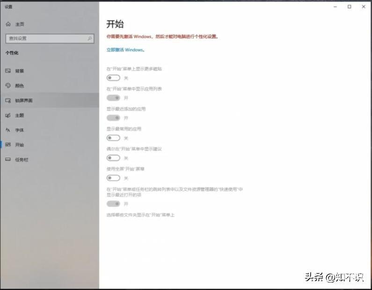Click 在"开始"菜单上显示更多磁贴 label text
Image resolution: width=372 pixels, height=290 pixels.
(x=134, y=69)
